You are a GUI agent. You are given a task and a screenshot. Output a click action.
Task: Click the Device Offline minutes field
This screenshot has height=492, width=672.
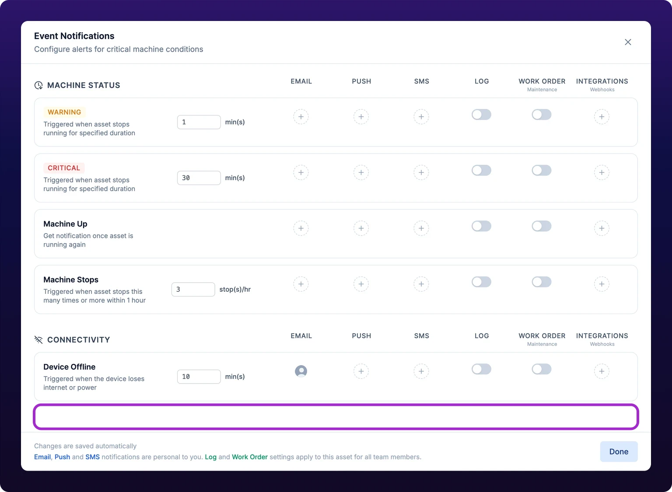(x=199, y=377)
